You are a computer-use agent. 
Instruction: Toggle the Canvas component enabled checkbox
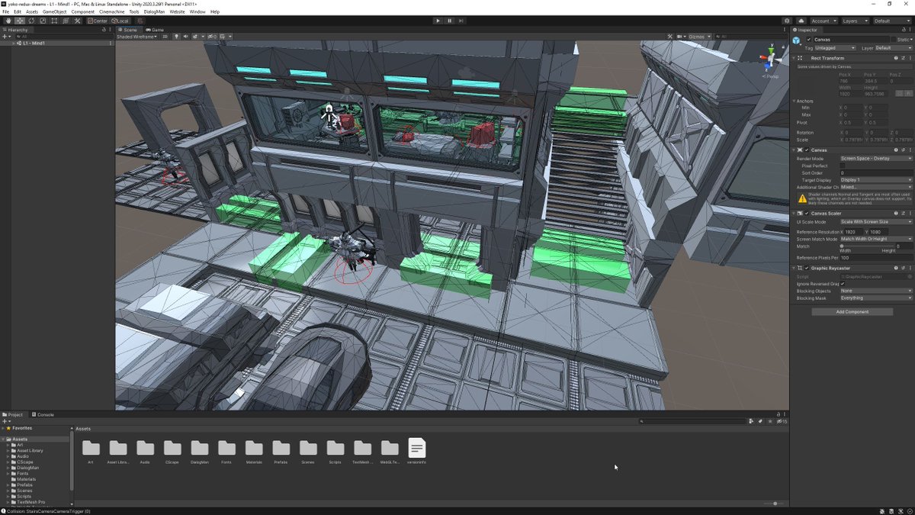coord(807,150)
